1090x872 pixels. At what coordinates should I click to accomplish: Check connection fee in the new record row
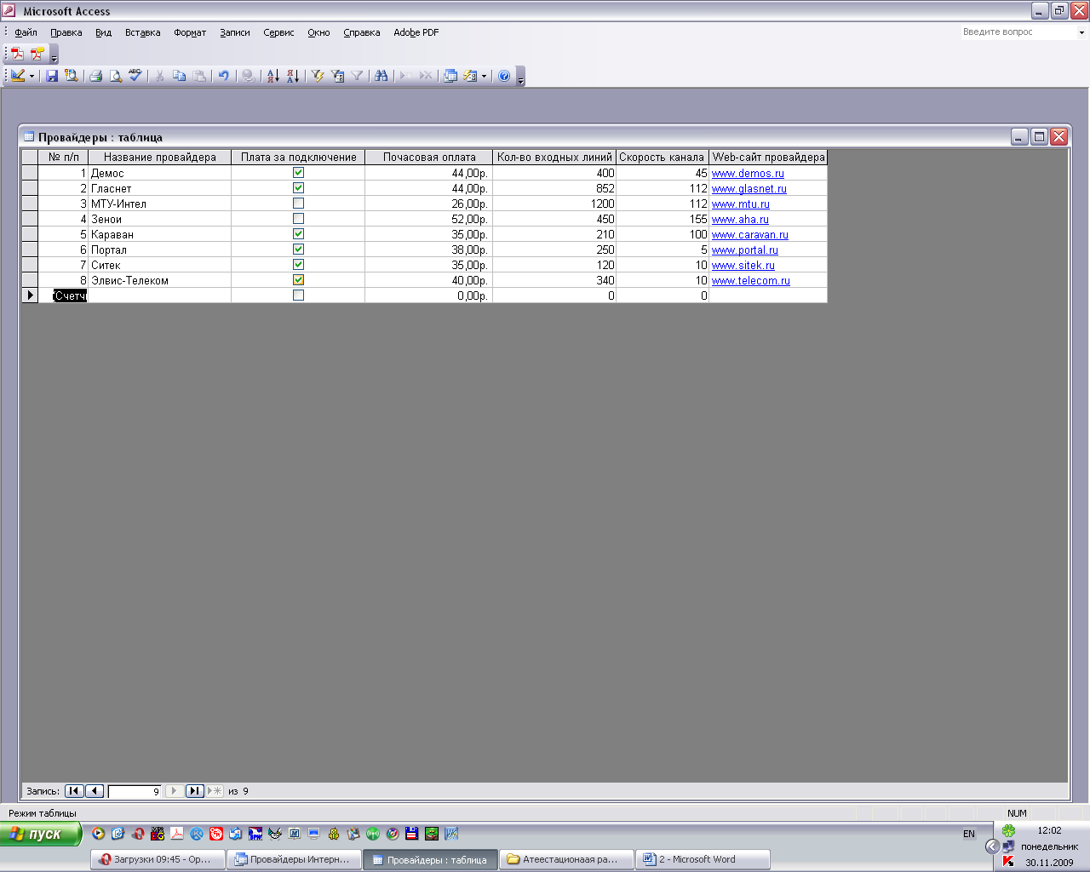pyautogui.click(x=298, y=295)
